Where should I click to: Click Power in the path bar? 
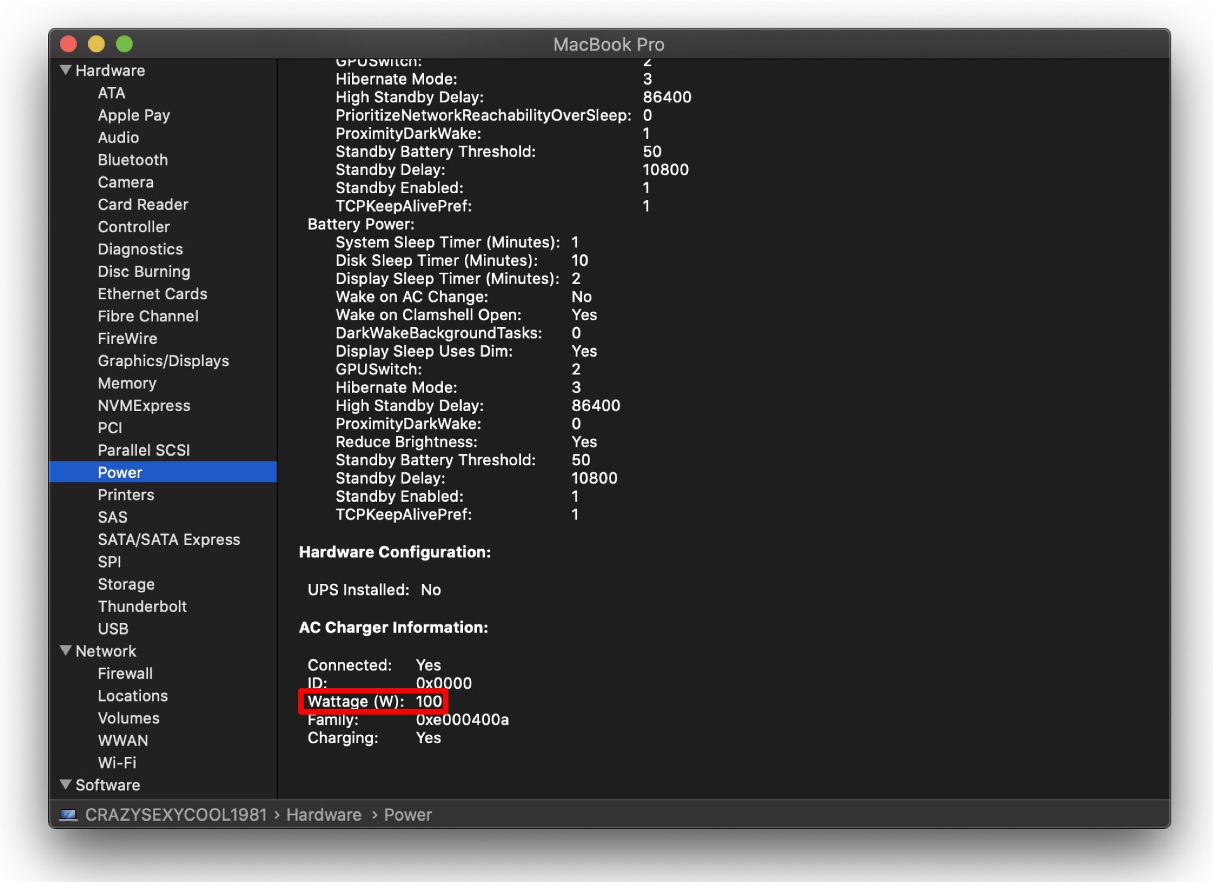407,814
